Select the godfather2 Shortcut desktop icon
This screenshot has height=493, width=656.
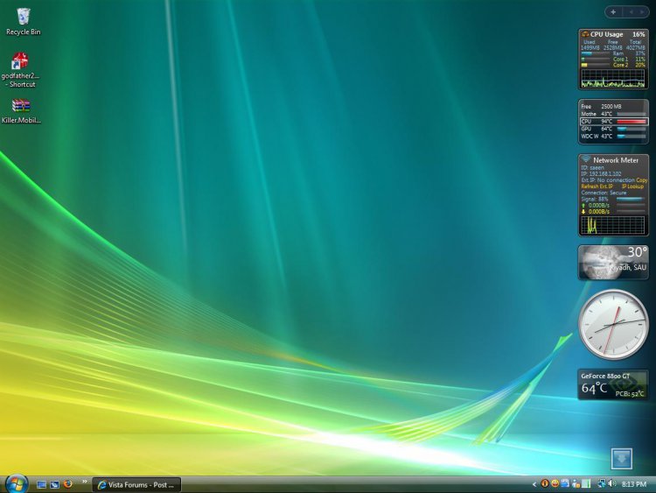coord(20,70)
